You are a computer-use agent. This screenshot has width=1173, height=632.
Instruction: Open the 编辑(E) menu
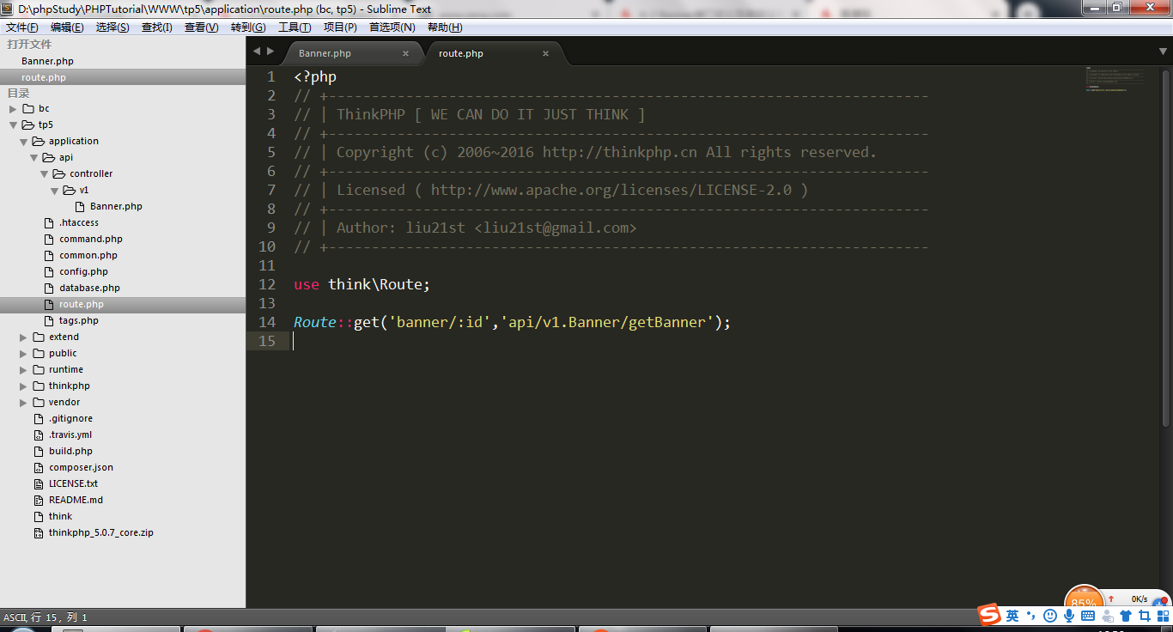point(67,27)
